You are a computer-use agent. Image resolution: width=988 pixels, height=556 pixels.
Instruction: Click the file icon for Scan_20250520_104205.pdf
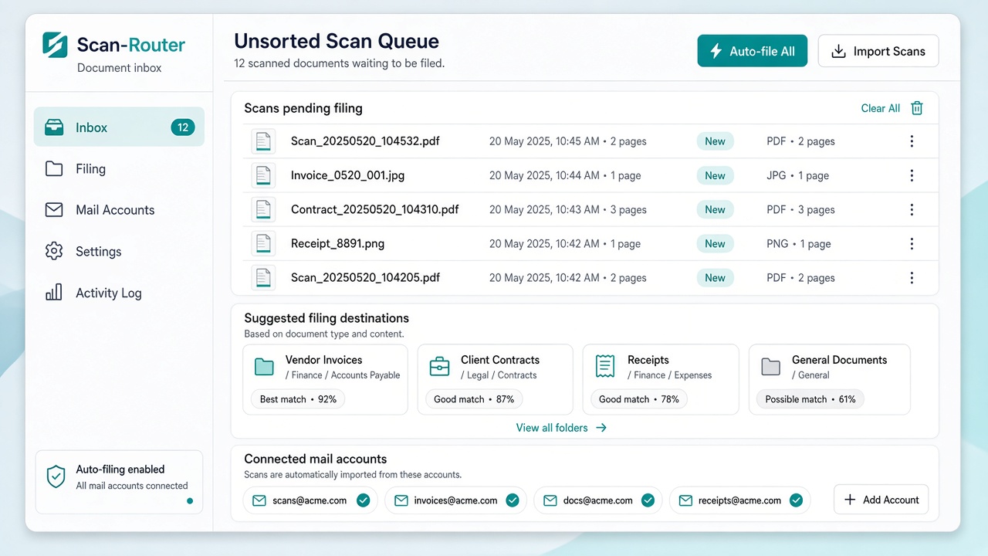[263, 277]
